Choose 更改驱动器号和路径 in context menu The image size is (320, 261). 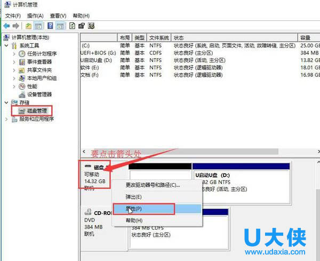point(153,185)
